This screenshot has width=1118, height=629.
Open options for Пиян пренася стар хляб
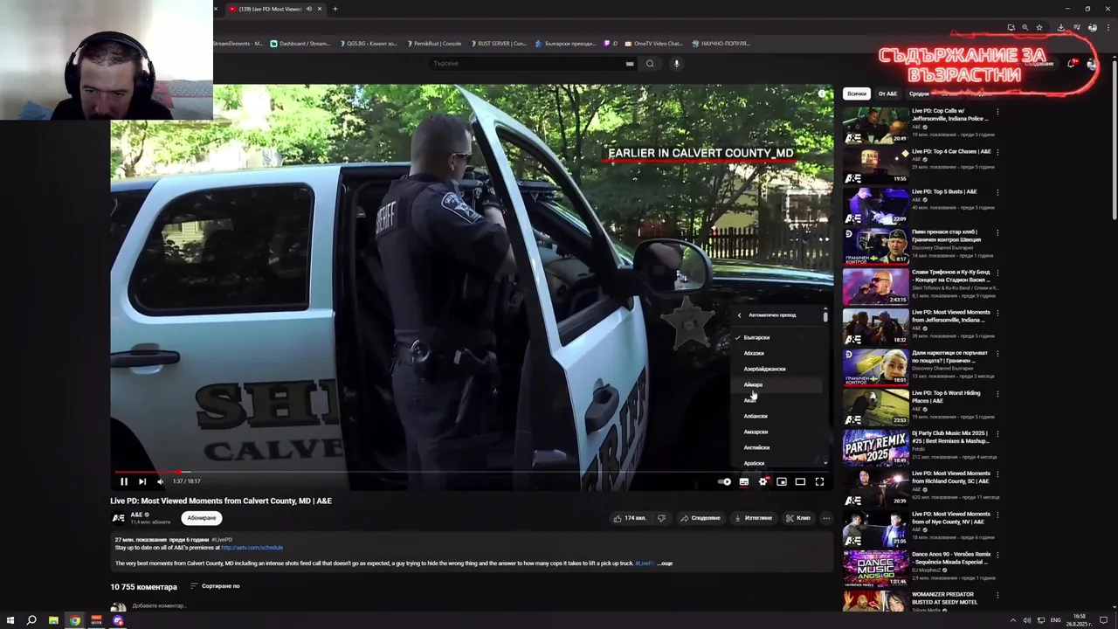tap(997, 232)
